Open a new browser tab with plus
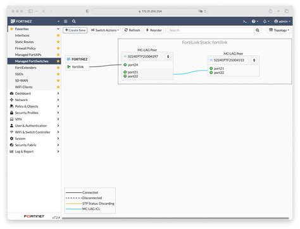The height and width of the screenshot is (229, 300). 278,11
